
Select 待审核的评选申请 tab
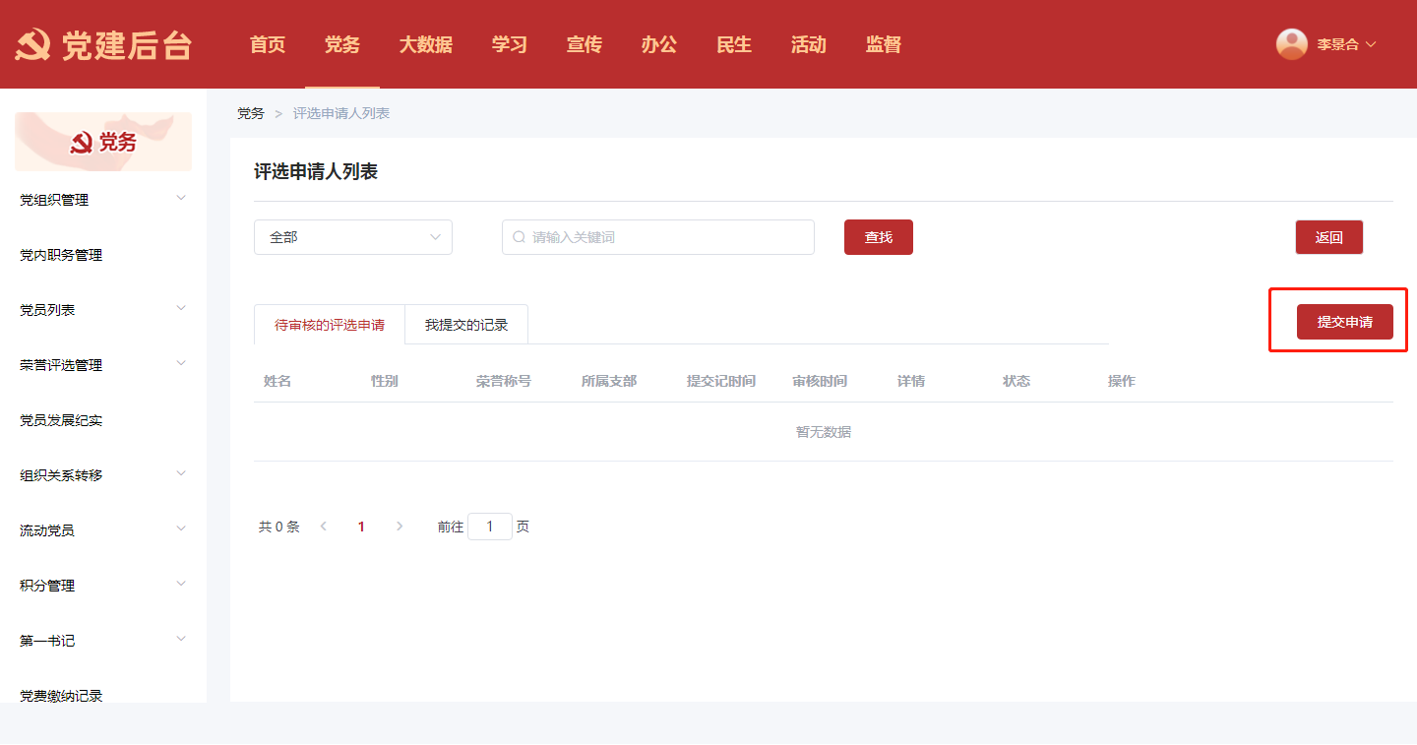330,325
